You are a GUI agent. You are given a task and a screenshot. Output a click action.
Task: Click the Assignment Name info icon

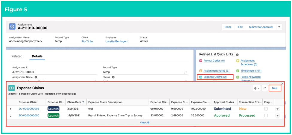tap(36, 77)
